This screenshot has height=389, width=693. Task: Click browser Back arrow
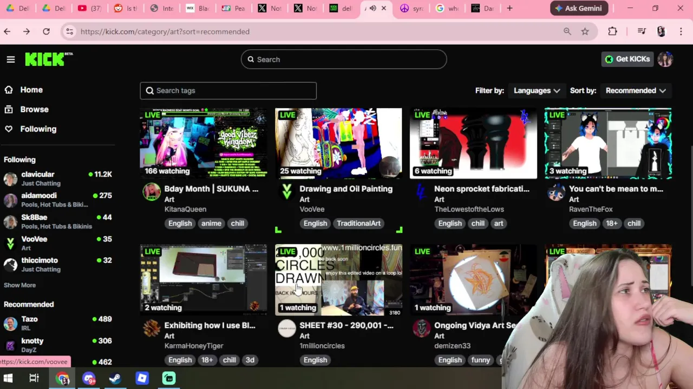(7, 31)
